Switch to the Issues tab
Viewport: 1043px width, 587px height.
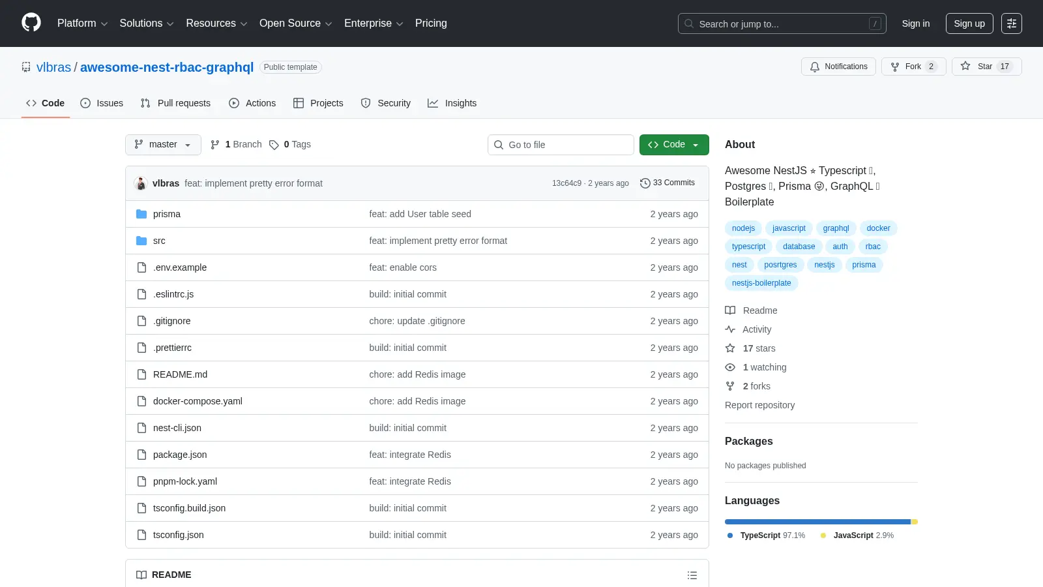[102, 103]
